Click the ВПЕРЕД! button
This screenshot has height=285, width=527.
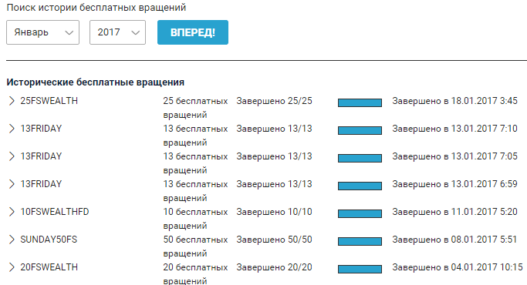tap(193, 32)
